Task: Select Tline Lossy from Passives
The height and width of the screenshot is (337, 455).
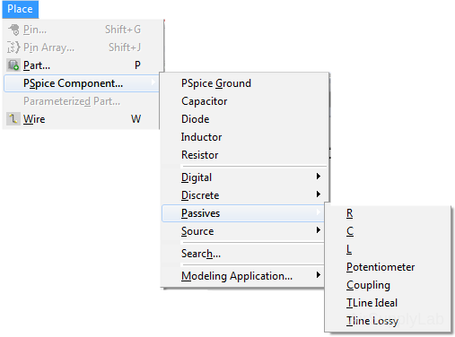Action: point(388,321)
